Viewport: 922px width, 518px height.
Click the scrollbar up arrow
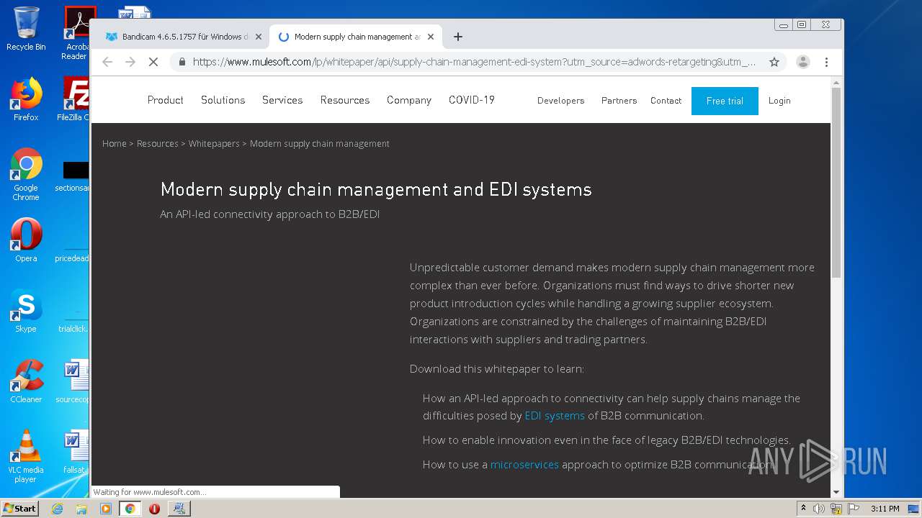[836, 82]
